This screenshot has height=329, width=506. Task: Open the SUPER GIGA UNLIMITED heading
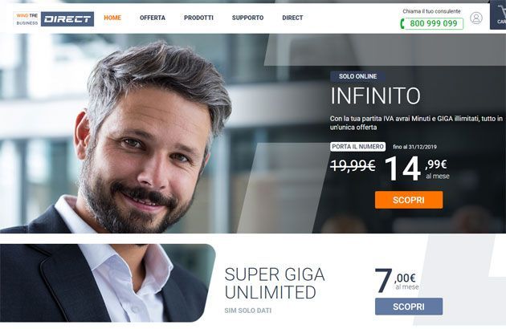pos(275,283)
